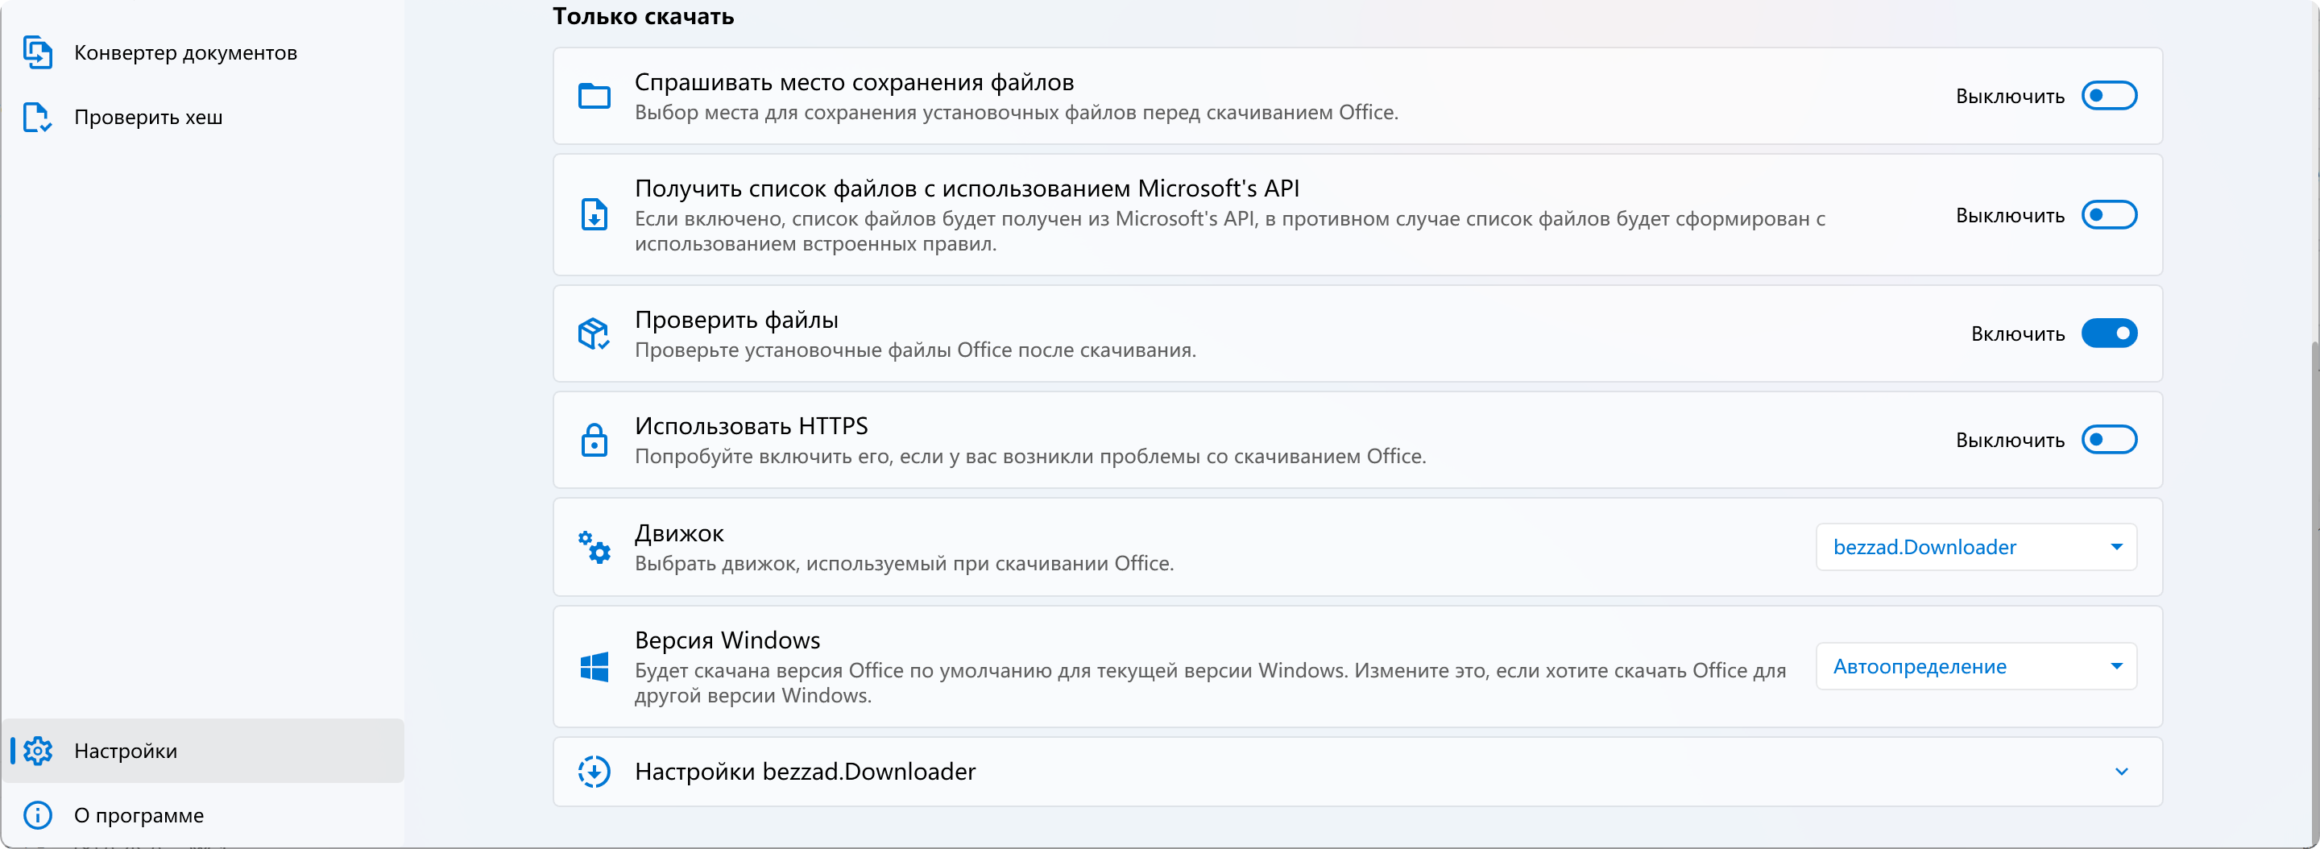This screenshot has height=849, width=2320.
Task: Open the Движок dropdown showing bezzad.Downloader
Action: (1977, 546)
